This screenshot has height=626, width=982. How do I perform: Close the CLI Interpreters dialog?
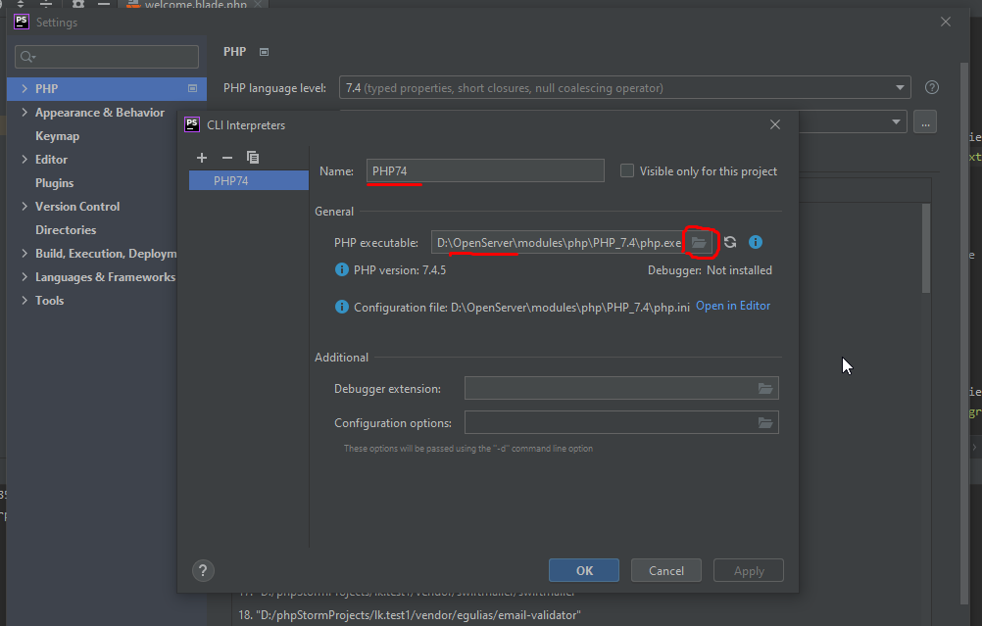(775, 124)
